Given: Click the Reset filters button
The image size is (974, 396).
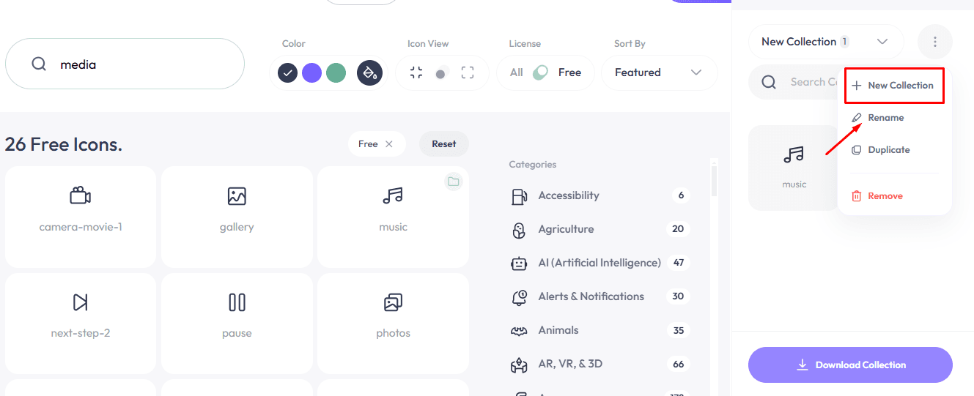Looking at the screenshot, I should pos(444,144).
